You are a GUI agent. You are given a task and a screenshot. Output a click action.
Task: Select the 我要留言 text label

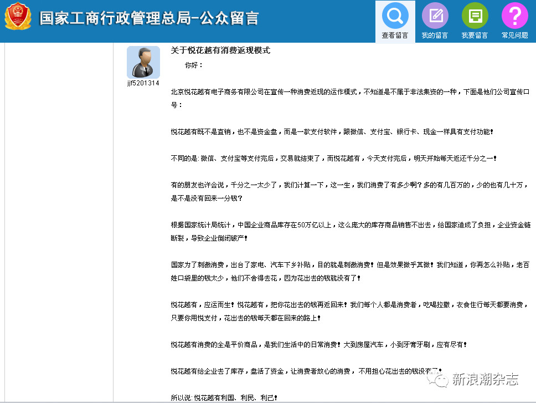click(x=475, y=35)
